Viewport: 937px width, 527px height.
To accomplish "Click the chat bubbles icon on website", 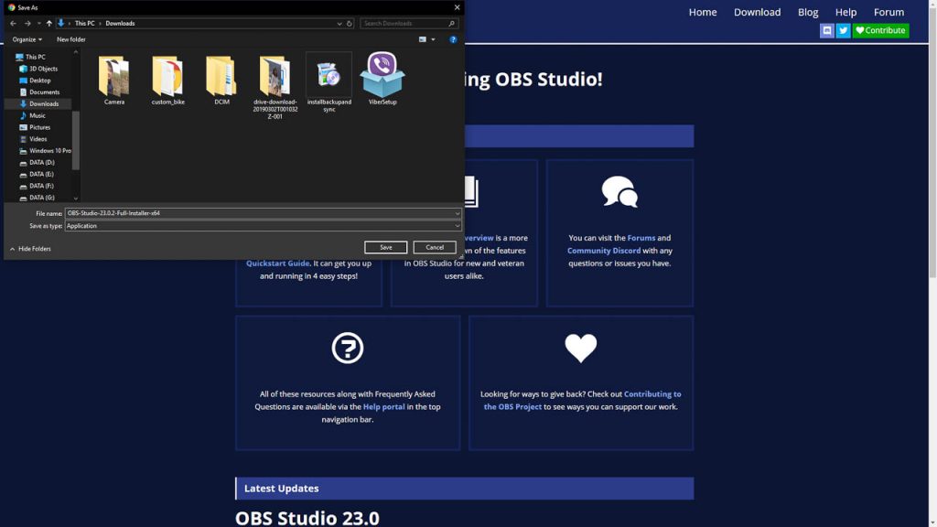I will 619,192.
